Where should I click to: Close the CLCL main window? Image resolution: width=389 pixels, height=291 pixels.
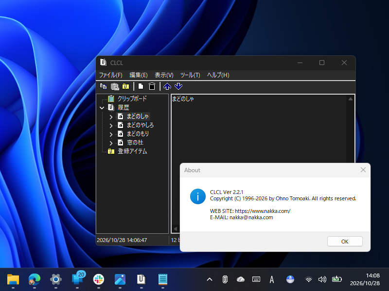click(x=344, y=63)
